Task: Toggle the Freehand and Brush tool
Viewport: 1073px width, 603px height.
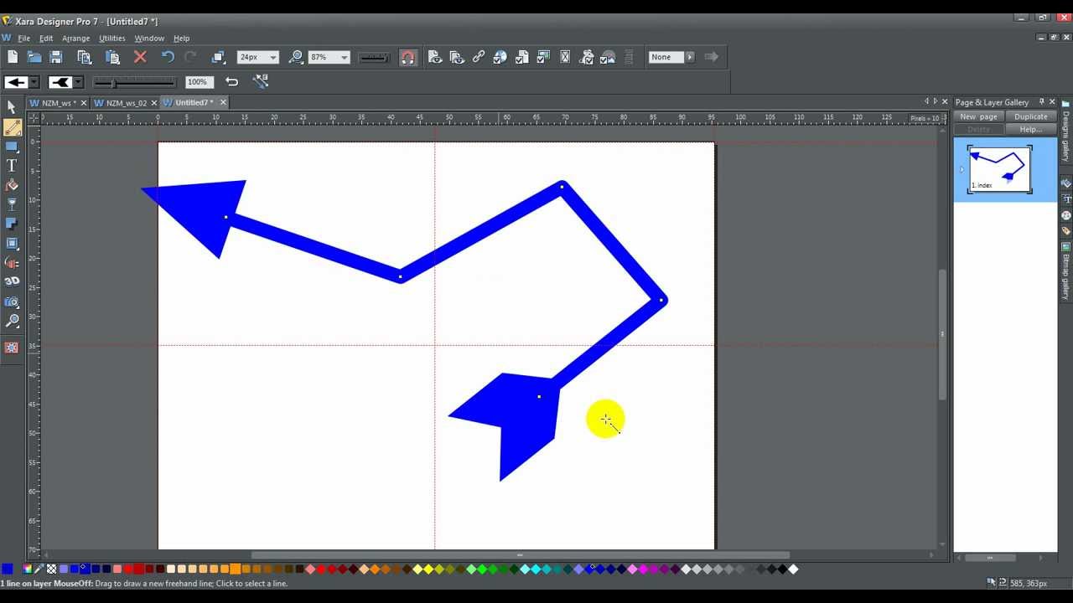Action: pos(12,127)
